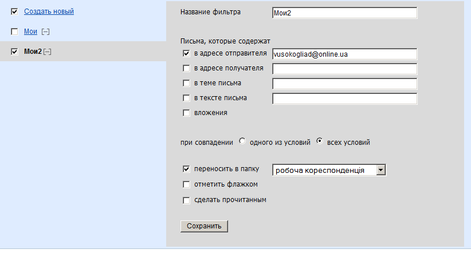Select the одного из условий radio button
This screenshot has height=253, width=471.
tap(242, 141)
